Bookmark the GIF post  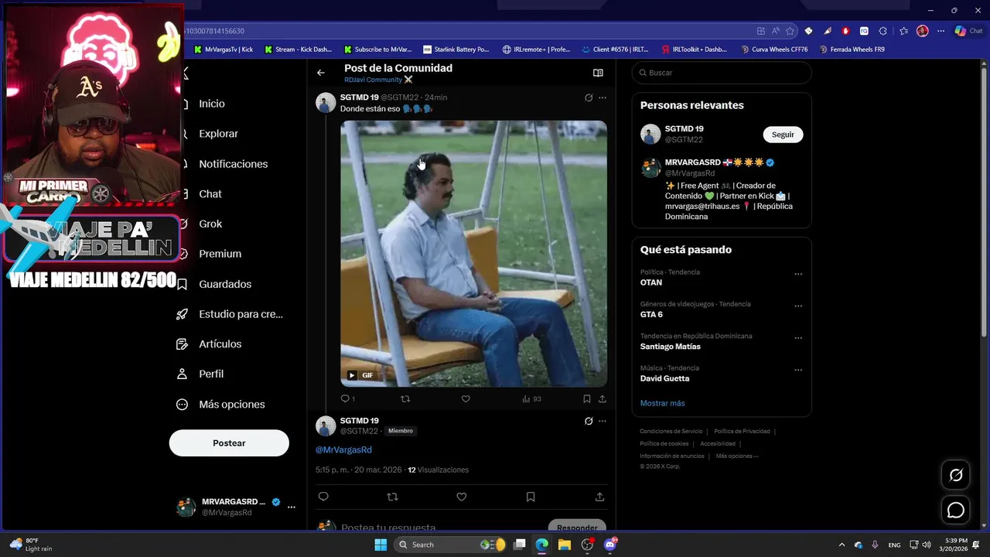point(587,399)
